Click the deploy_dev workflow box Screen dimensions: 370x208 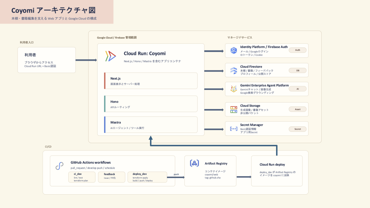coord(147,177)
